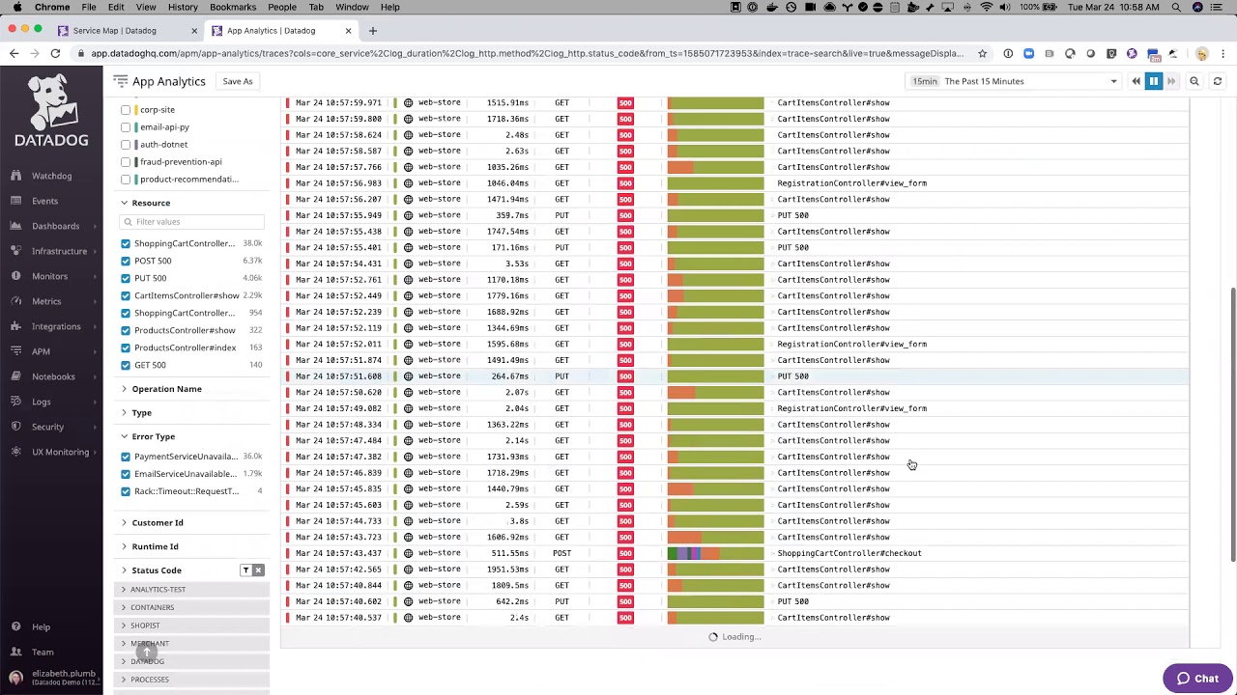This screenshot has height=695, width=1237.
Task: Refresh the trace results
Action: click(x=1218, y=81)
